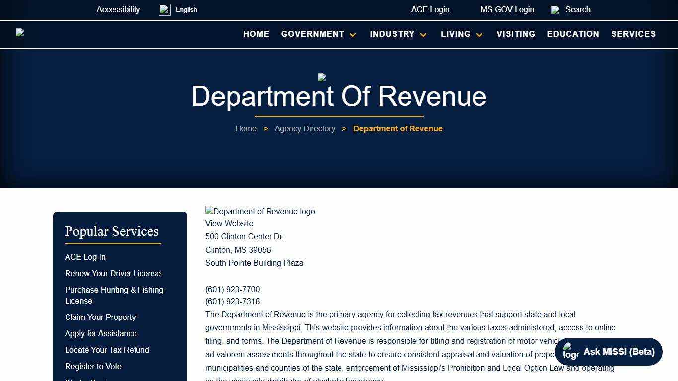The image size is (678, 381).
Task: Open the SERVICES menu item
Action: pyautogui.click(x=634, y=34)
